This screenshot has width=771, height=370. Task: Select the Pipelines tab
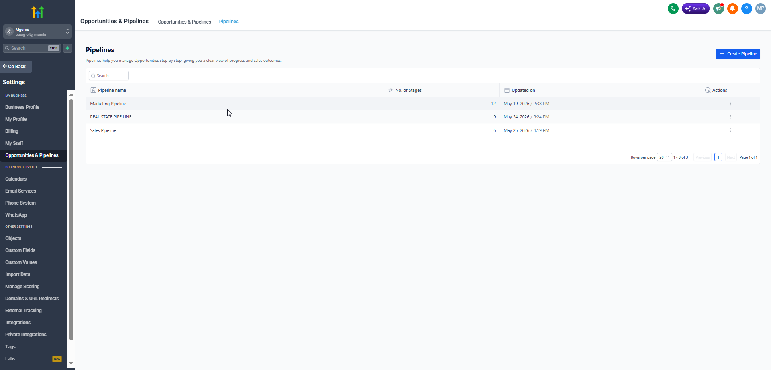tap(228, 22)
